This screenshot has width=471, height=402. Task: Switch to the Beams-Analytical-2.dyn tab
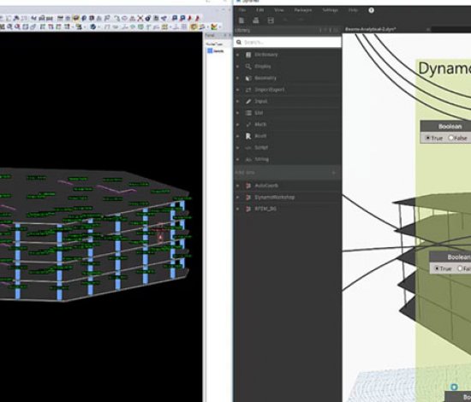point(370,29)
